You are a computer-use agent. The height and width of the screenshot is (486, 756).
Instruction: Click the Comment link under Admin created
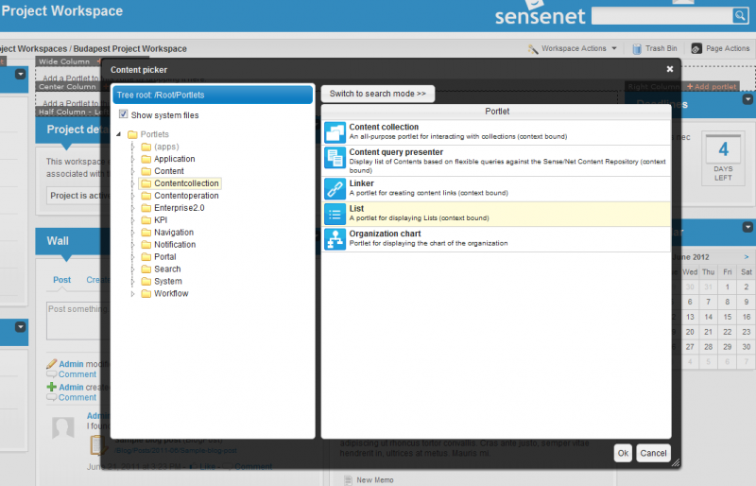click(77, 398)
